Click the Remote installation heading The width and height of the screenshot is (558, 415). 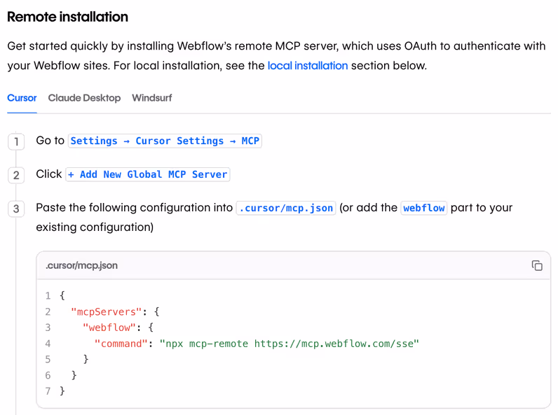[67, 17]
